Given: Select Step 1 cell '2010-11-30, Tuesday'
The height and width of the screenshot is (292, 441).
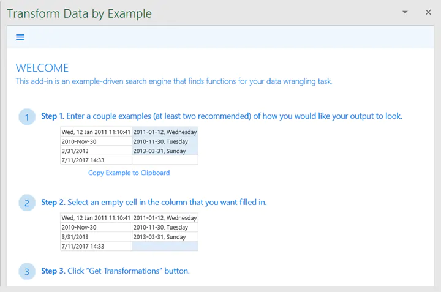Looking at the screenshot, I should point(165,141).
